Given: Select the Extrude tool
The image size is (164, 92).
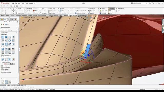Looking at the screenshot, I should point(19,9).
